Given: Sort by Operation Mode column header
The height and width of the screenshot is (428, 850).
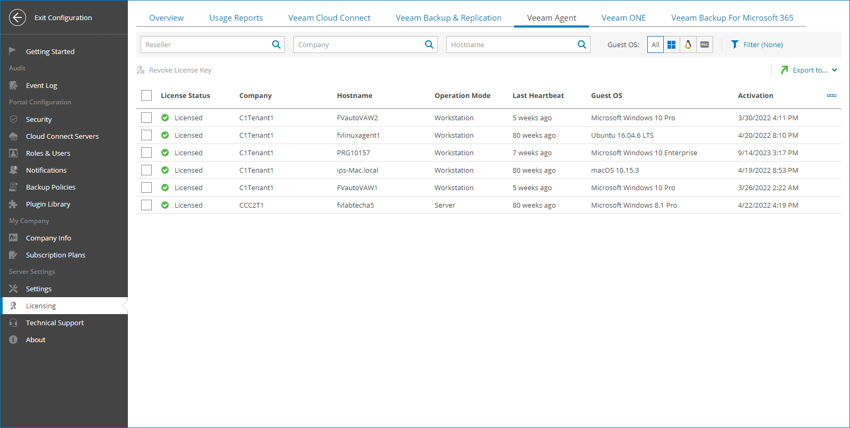Looking at the screenshot, I should [462, 95].
